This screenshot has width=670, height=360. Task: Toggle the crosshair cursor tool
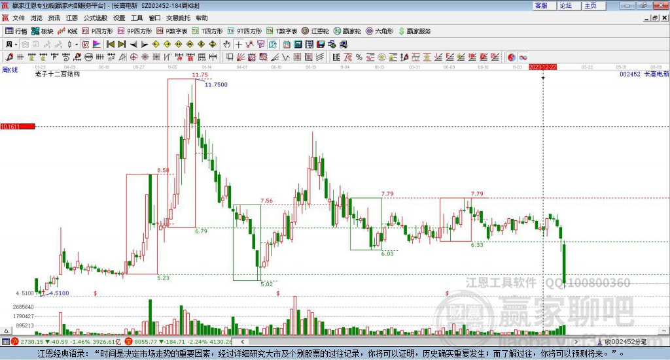[x=238, y=44]
